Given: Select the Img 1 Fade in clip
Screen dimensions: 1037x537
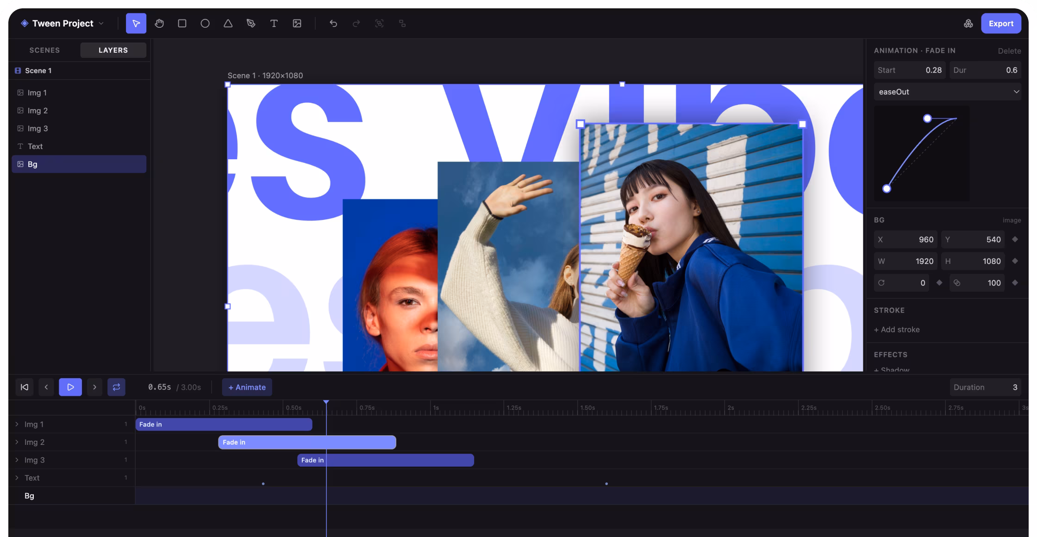Looking at the screenshot, I should 224,424.
